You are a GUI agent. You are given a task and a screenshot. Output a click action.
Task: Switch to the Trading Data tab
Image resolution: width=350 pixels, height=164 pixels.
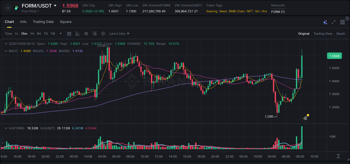[x=43, y=22]
